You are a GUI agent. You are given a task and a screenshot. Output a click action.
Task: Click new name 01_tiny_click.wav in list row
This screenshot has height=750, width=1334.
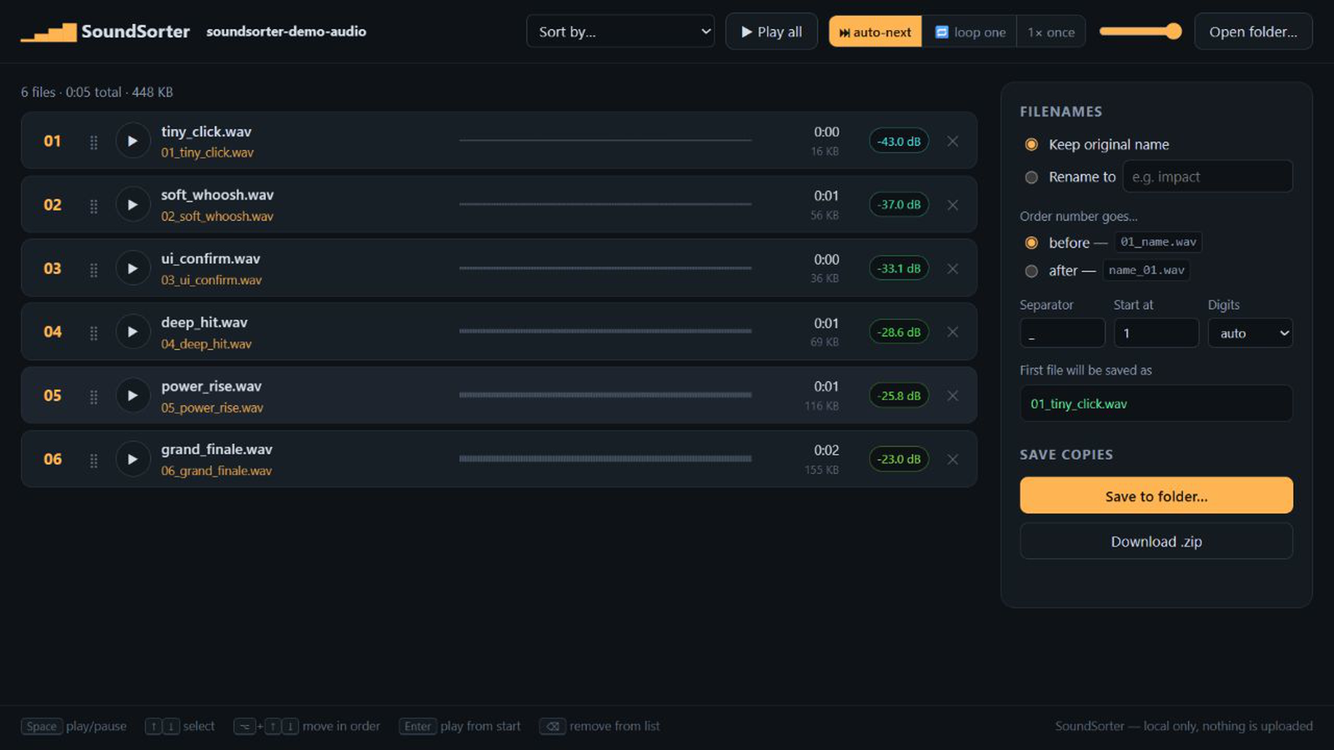coord(208,152)
